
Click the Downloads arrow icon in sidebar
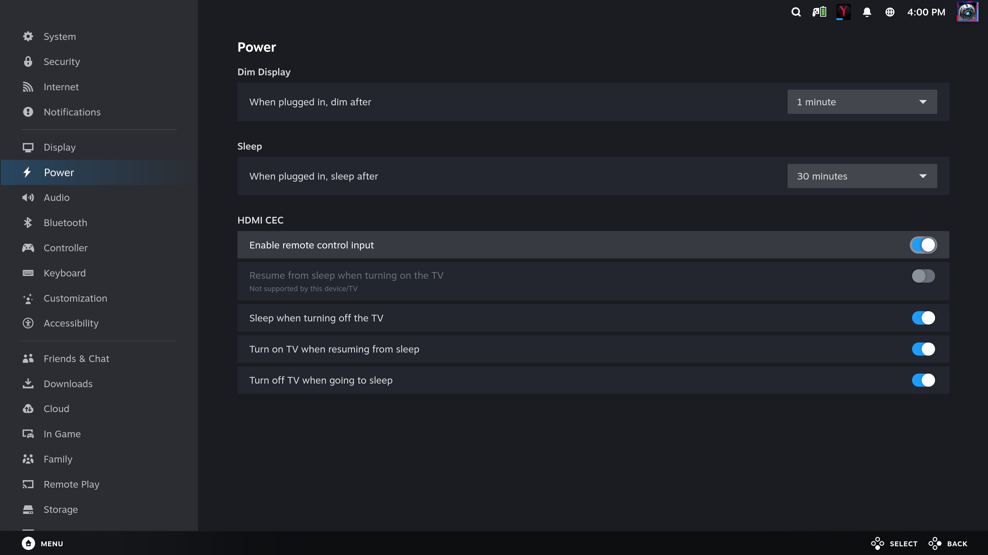click(x=28, y=383)
